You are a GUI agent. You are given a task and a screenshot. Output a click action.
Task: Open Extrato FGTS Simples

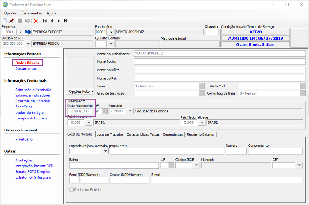click(x=32, y=172)
